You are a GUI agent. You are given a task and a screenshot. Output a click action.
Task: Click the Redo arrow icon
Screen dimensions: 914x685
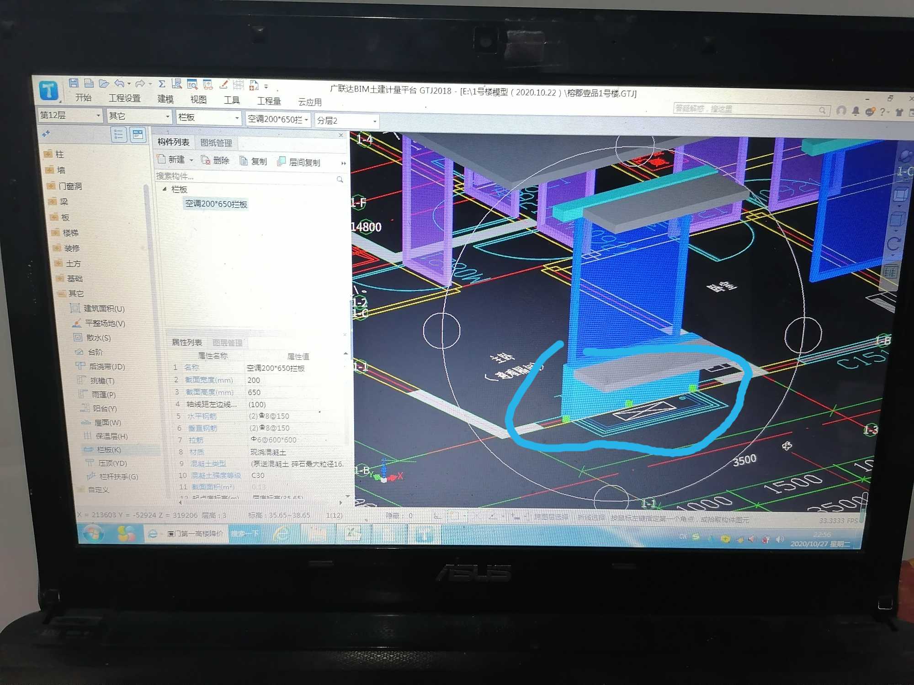point(140,84)
